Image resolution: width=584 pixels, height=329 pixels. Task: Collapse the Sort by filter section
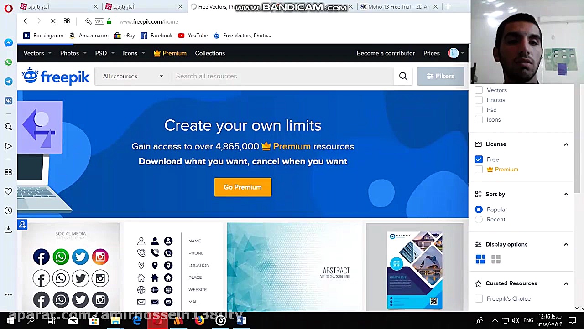point(566,195)
